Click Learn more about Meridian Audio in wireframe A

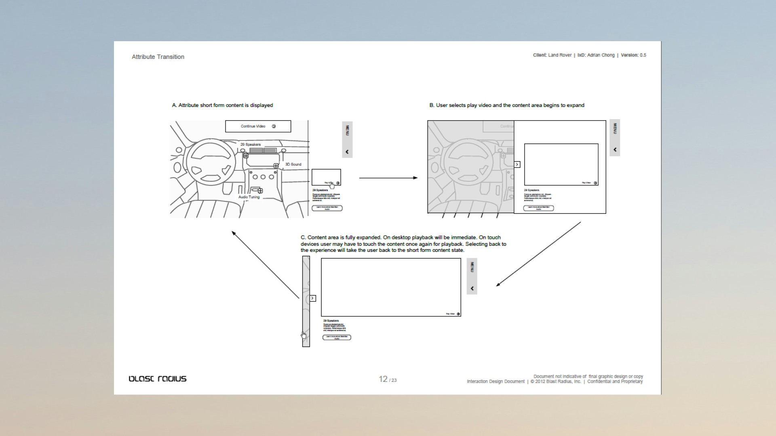point(327,208)
